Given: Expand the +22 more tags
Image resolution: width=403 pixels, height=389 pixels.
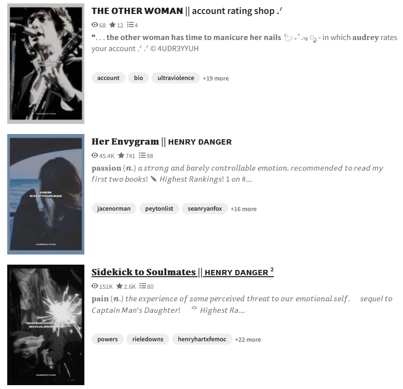Looking at the screenshot, I should pyautogui.click(x=248, y=339).
